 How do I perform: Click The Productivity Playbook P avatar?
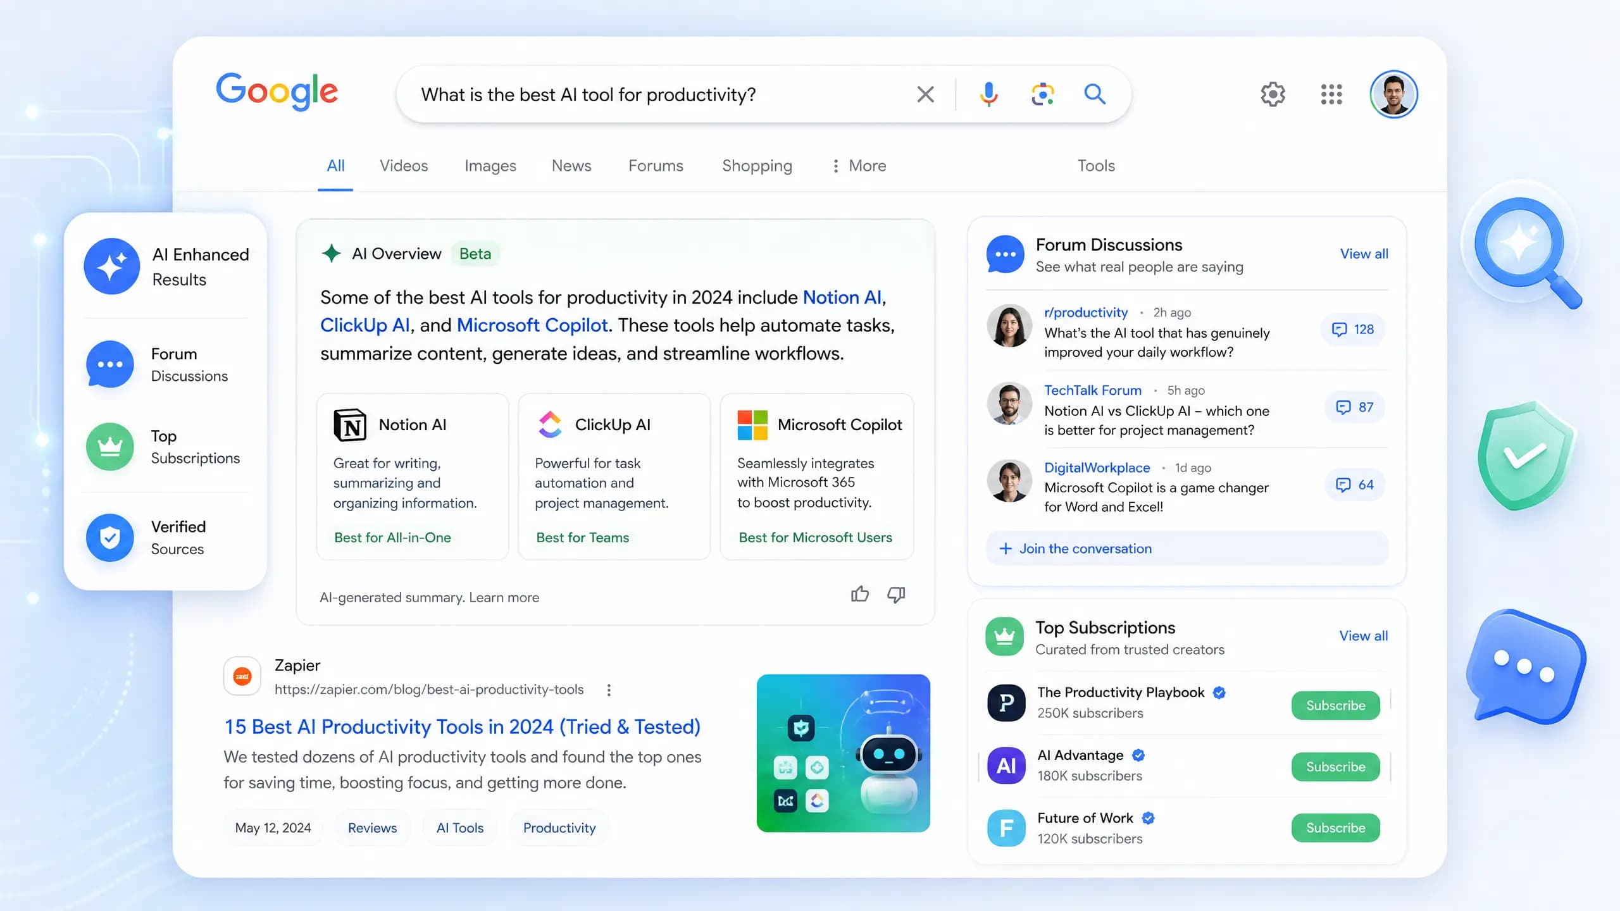1006,703
